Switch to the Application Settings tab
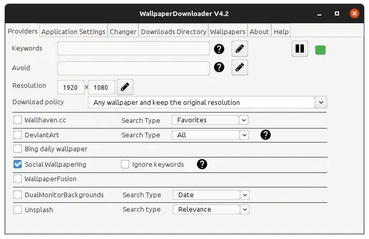369x239 pixels. [73, 31]
